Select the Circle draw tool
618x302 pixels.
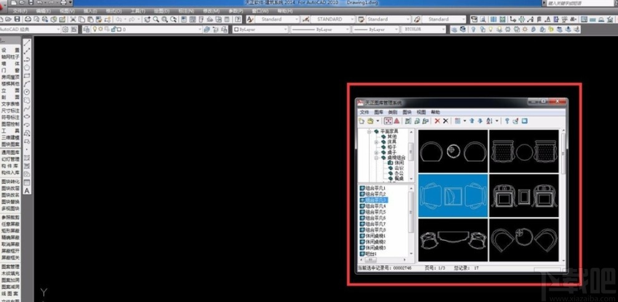click(27, 92)
